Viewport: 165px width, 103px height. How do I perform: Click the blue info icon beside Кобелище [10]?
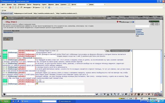click(133, 22)
